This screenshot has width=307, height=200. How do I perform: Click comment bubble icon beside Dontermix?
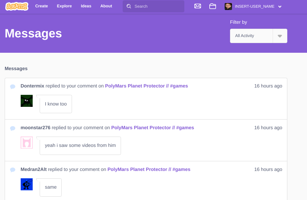pyautogui.click(x=13, y=86)
